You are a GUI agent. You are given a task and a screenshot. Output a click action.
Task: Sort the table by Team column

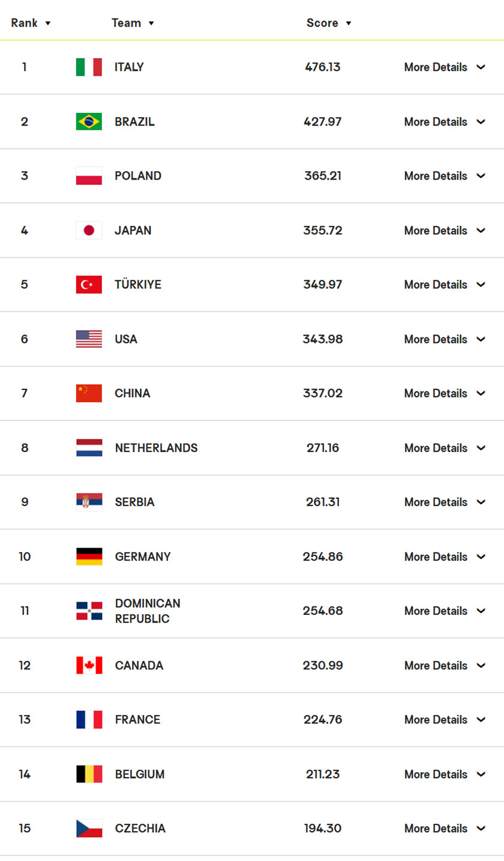click(133, 23)
